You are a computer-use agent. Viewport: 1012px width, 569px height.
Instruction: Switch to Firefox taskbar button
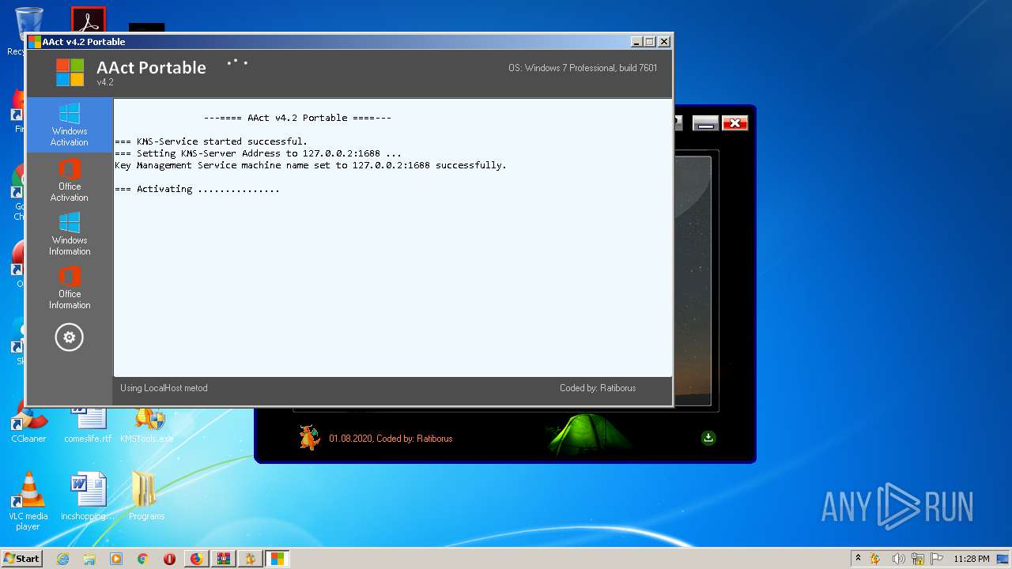tap(197, 559)
